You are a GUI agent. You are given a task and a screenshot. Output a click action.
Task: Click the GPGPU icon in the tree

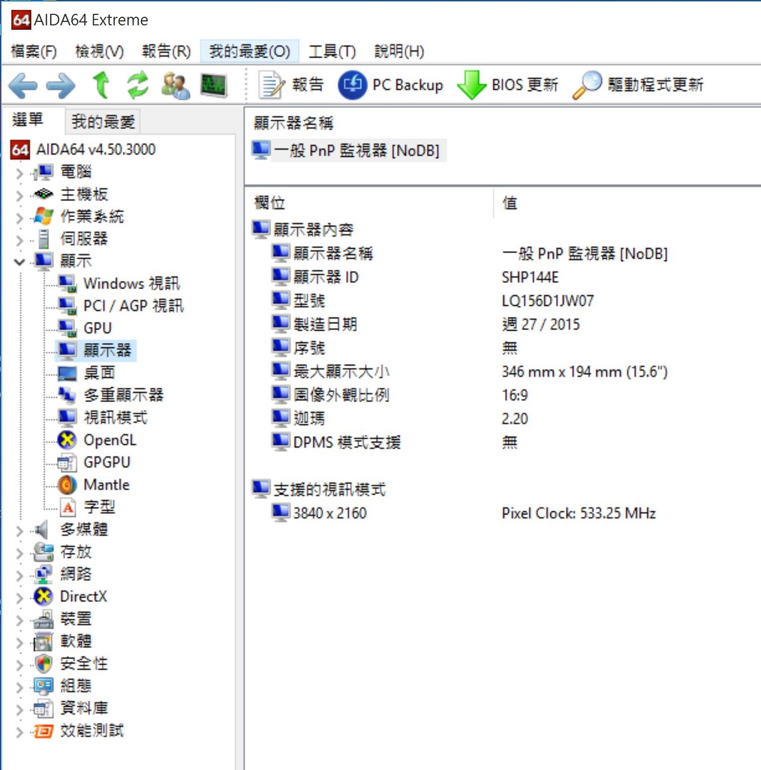[67, 463]
